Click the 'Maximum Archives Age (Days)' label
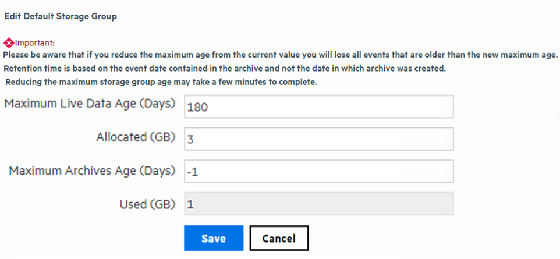This screenshot has height=259, width=560. [x=92, y=171]
